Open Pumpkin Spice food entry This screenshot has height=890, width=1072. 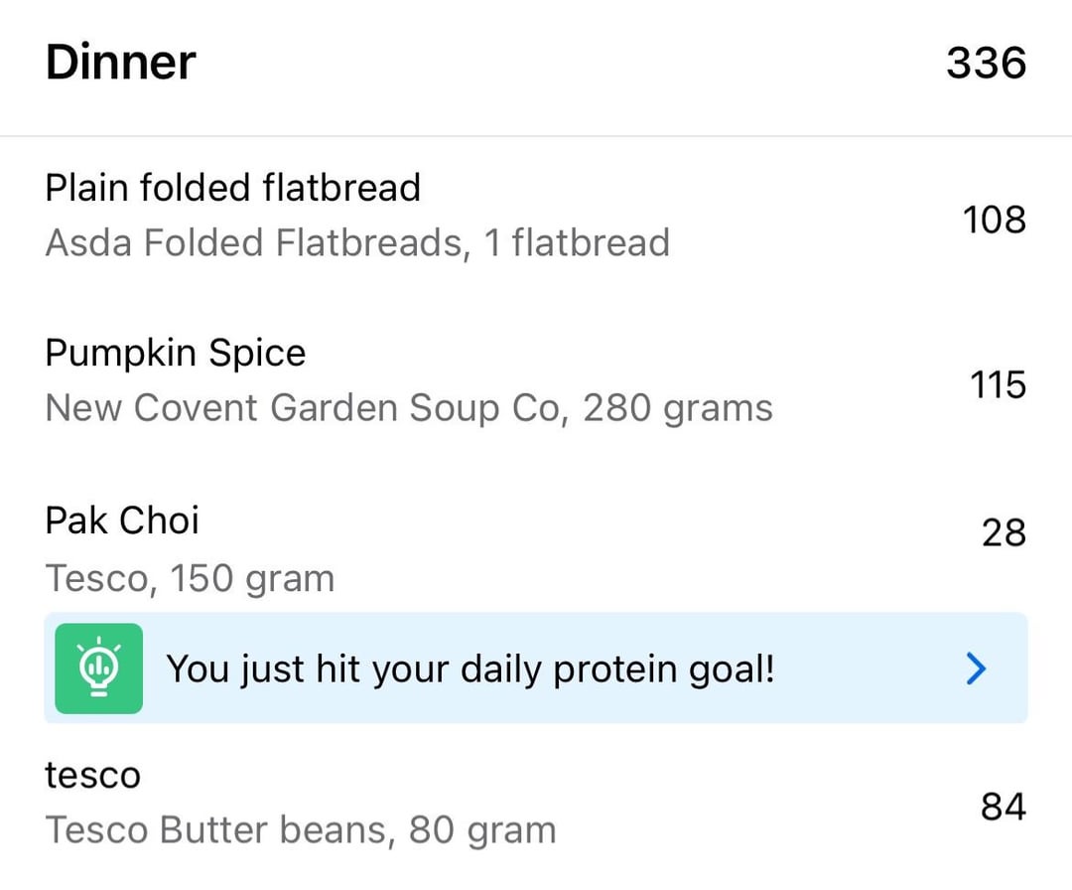pos(536,381)
